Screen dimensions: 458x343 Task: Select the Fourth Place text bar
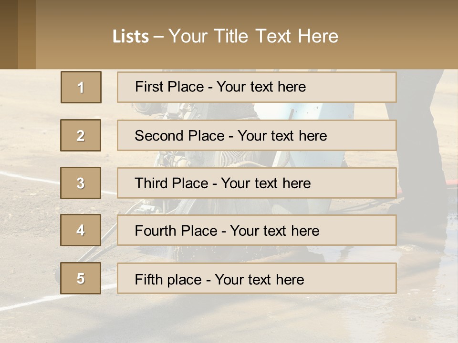(257, 230)
